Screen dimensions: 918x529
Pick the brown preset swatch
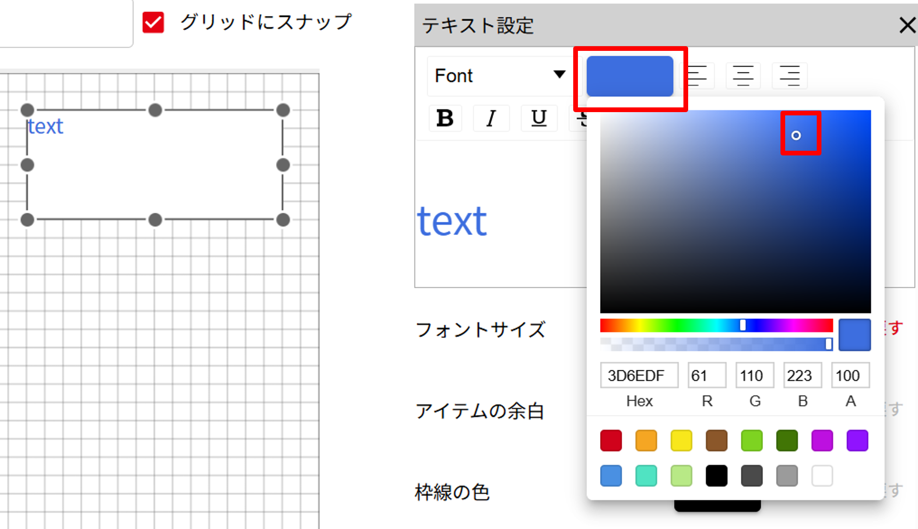click(x=716, y=440)
